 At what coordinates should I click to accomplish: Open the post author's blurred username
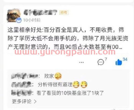(x=40, y=12)
